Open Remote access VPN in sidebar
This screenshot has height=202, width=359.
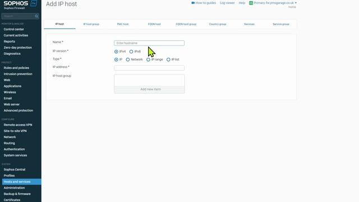(18, 125)
